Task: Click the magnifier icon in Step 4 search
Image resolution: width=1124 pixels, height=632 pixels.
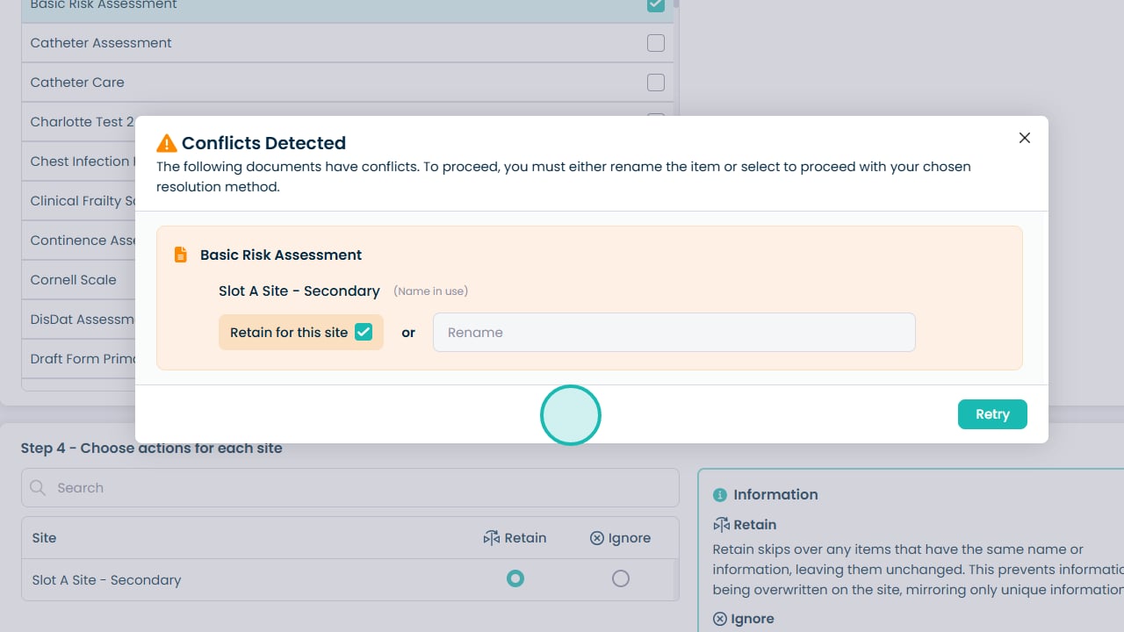Action: [x=38, y=488]
